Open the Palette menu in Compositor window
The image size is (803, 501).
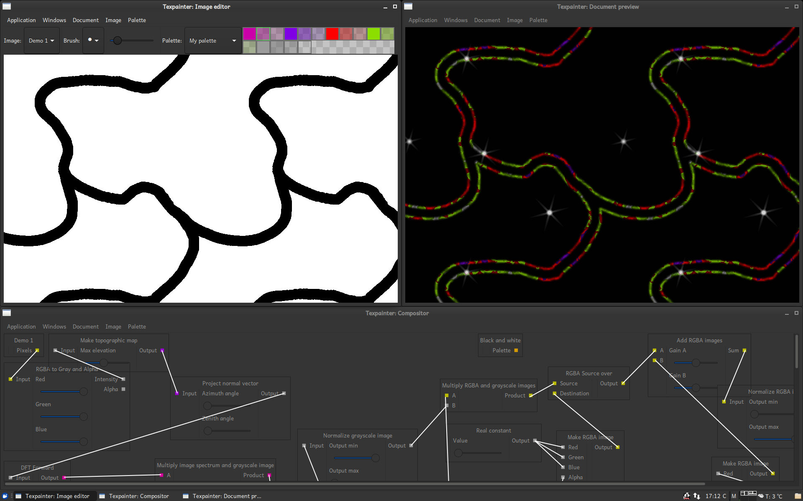click(137, 326)
